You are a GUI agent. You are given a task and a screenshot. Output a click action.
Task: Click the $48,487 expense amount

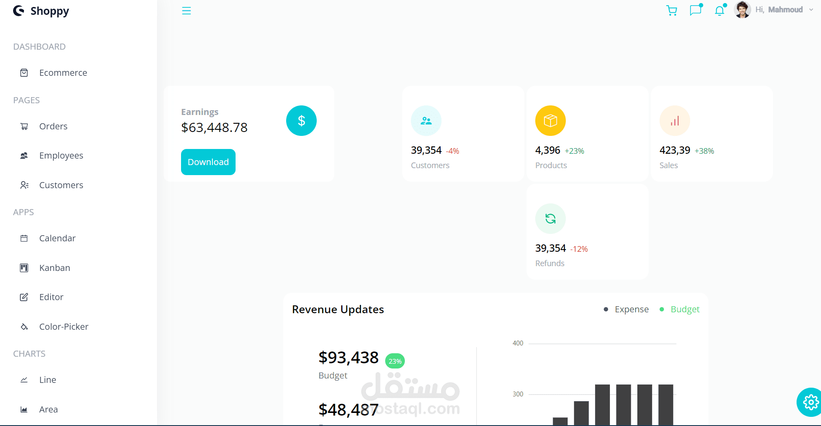[349, 410]
